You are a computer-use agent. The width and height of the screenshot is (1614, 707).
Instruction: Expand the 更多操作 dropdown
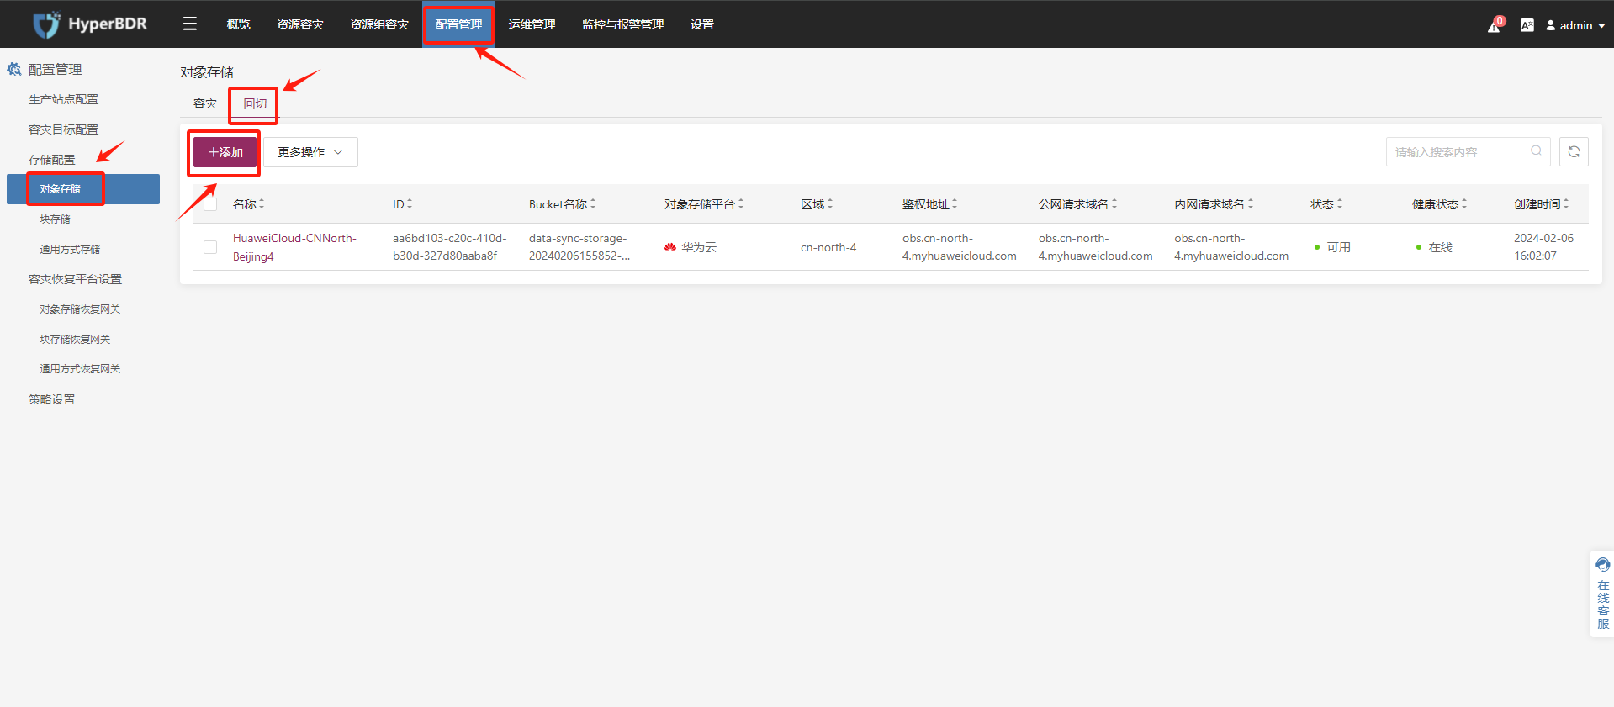(x=310, y=152)
